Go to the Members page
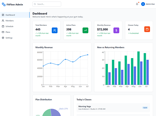 (9, 21)
